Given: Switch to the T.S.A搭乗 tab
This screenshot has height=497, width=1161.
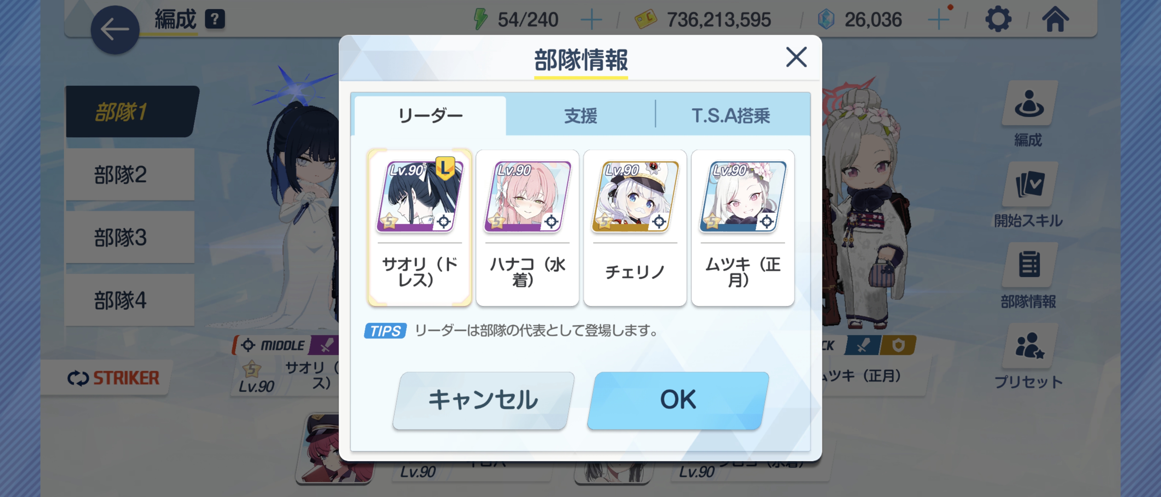Looking at the screenshot, I should [x=731, y=116].
